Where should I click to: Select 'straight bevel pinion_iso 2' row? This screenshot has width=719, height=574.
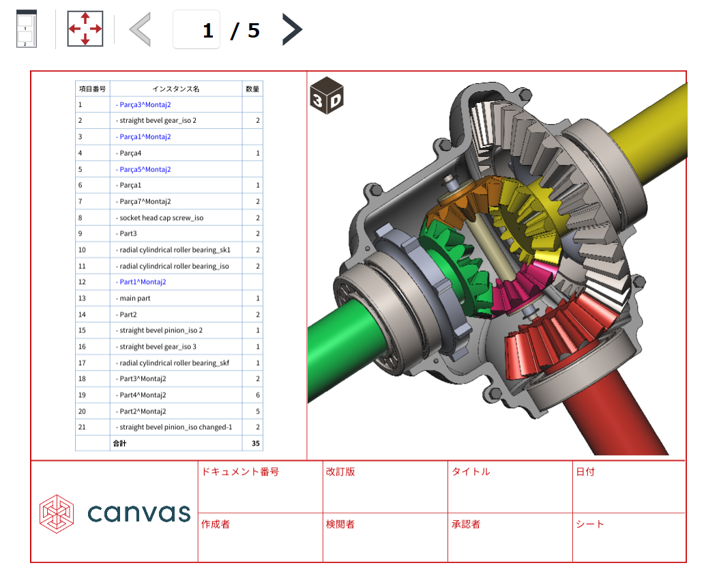(x=169, y=330)
